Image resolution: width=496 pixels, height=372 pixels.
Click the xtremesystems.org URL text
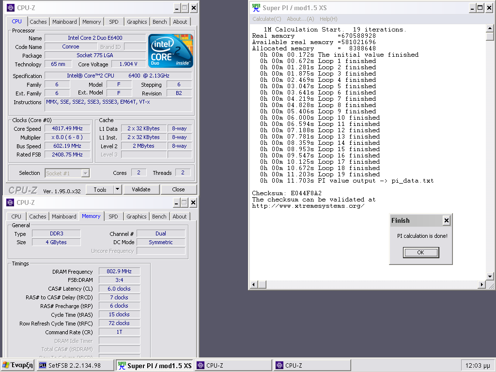click(x=308, y=206)
